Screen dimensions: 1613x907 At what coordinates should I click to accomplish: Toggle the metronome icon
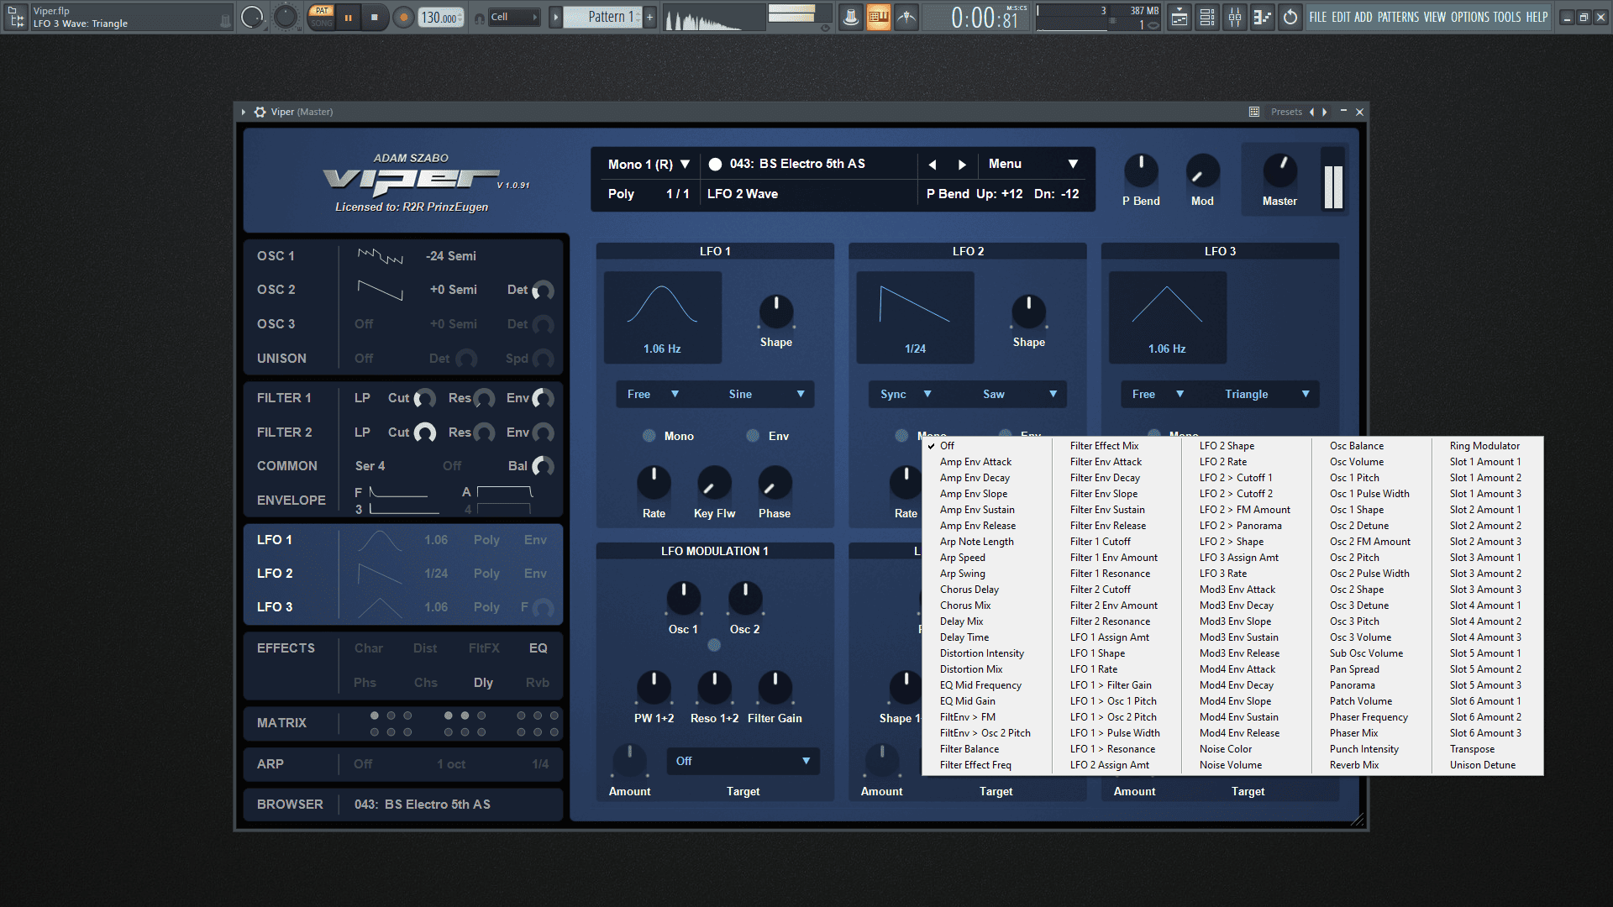[850, 17]
